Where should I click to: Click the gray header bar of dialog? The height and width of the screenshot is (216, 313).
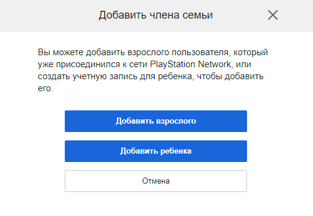(x=156, y=16)
